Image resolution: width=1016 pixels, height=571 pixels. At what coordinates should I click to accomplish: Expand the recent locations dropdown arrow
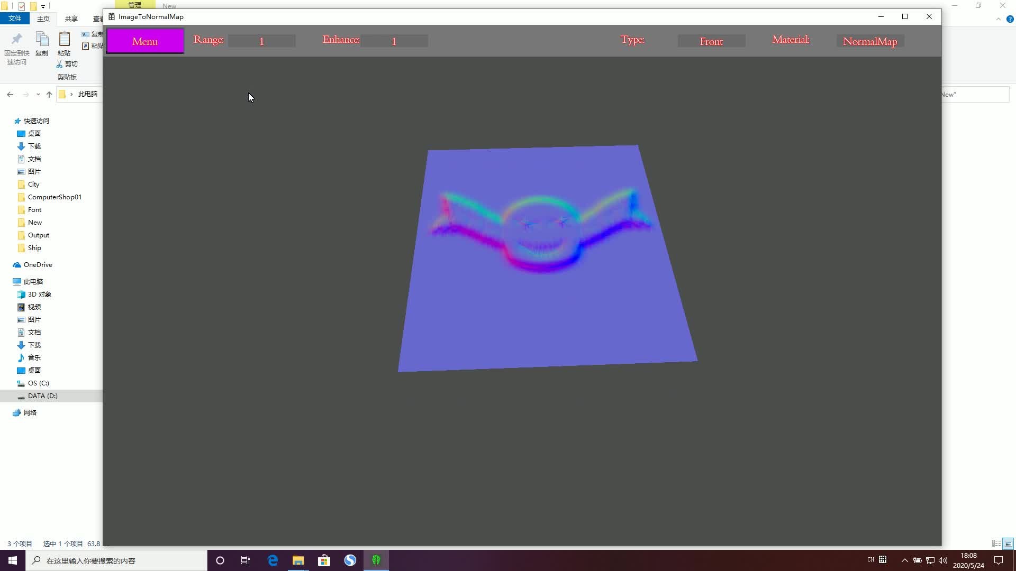click(x=38, y=94)
